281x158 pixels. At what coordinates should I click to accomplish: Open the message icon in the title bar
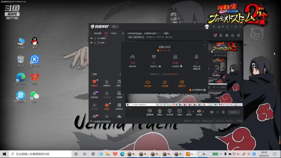(214, 27)
